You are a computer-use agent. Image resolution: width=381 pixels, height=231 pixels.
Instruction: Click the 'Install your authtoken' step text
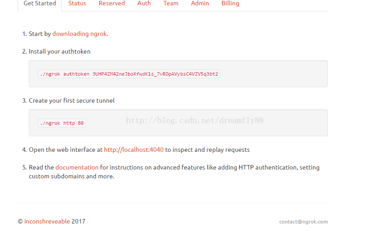(x=59, y=51)
